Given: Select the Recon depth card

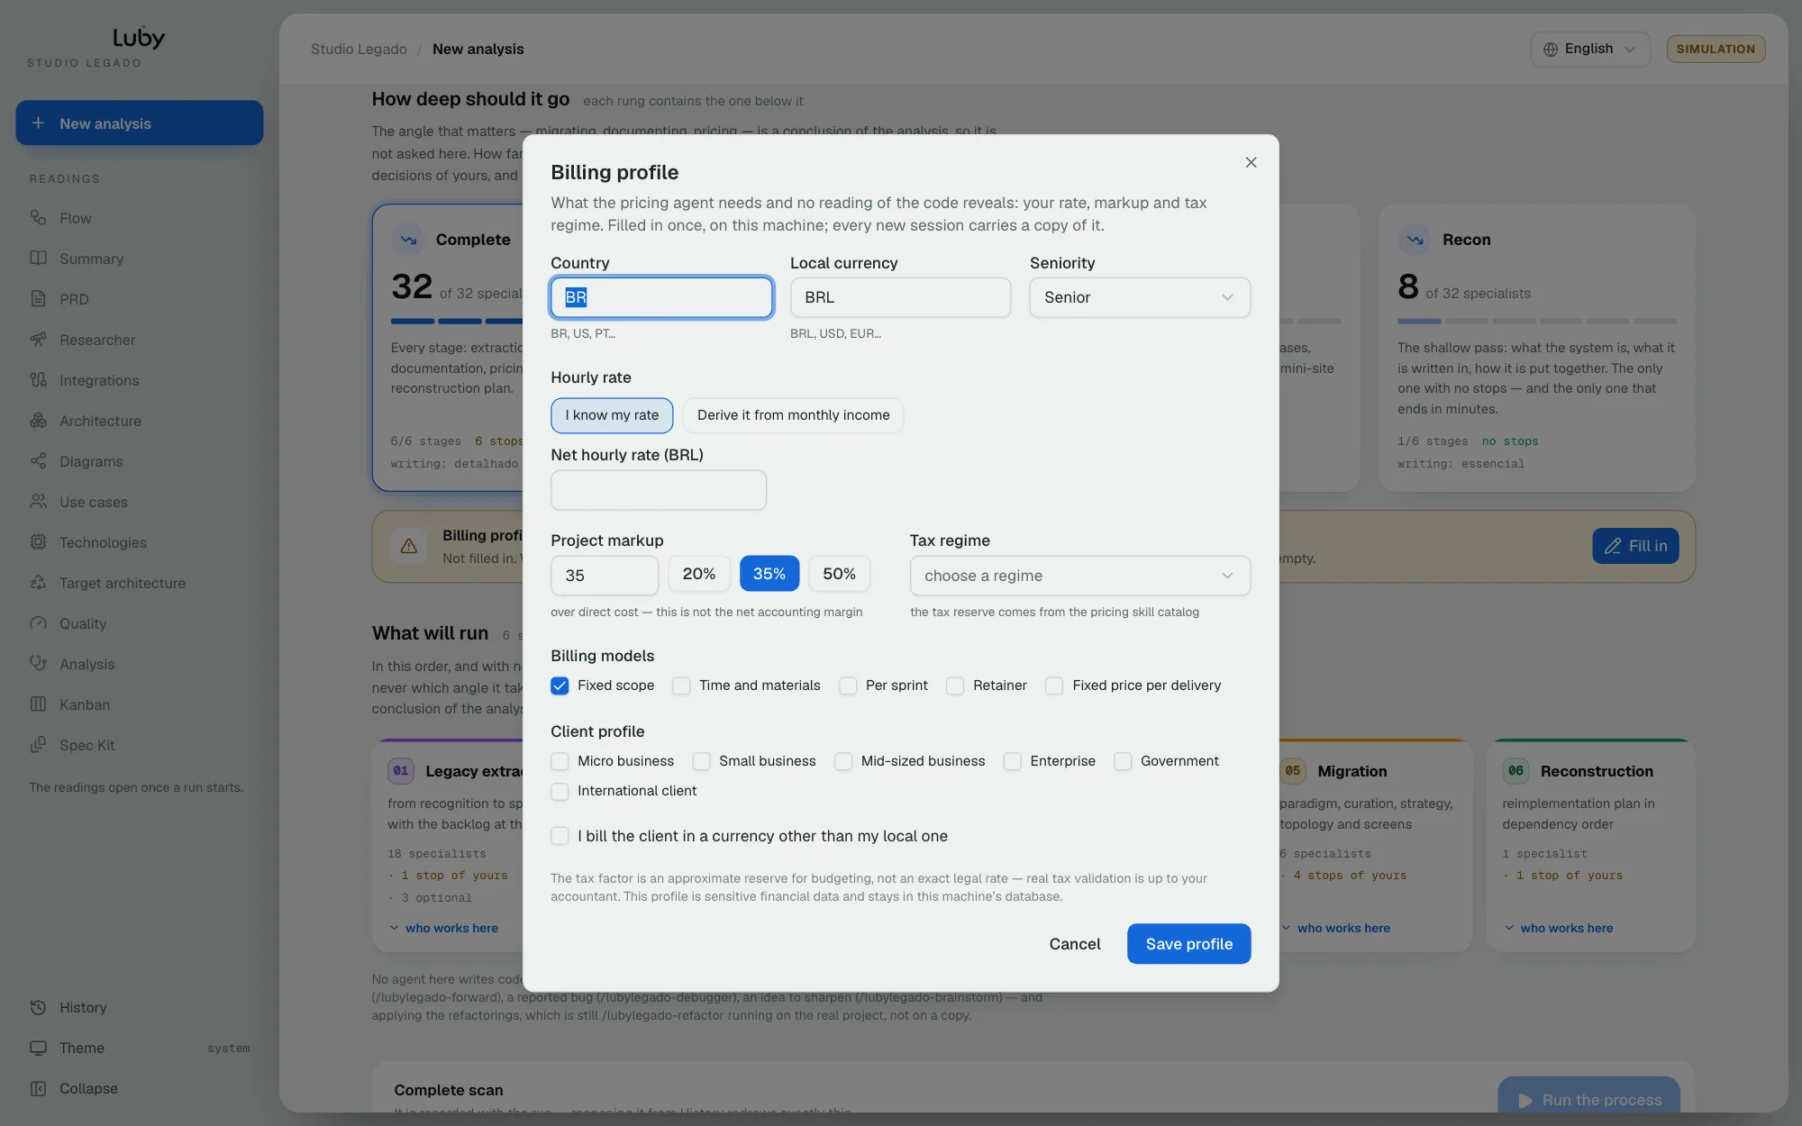Looking at the screenshot, I should [1536, 348].
